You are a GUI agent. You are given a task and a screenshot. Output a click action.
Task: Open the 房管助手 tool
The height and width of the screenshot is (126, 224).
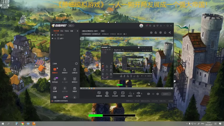[65, 71]
